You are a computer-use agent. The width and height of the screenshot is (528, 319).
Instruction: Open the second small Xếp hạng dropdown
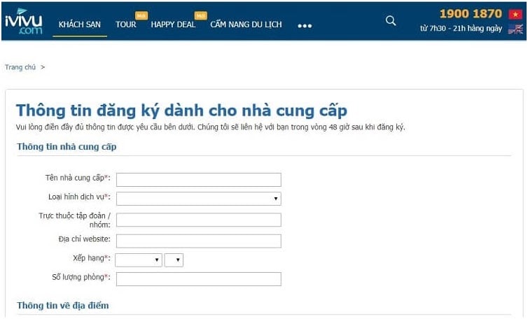pos(174,260)
